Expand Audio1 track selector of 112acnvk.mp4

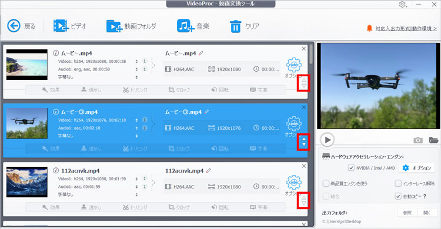[136, 187]
